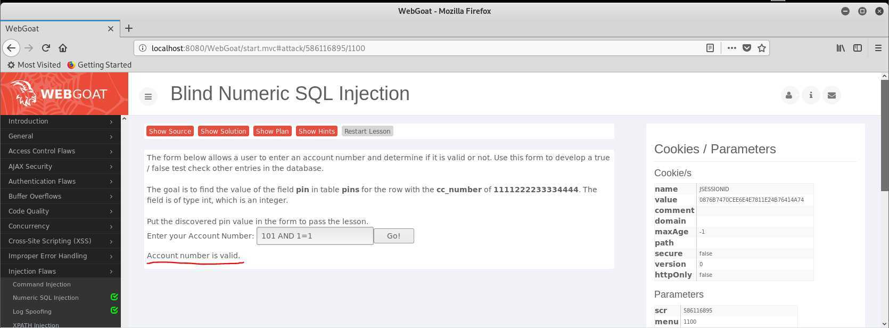Open the Command Injection lesson
Viewport: 889px width, 328px height.
42,284
